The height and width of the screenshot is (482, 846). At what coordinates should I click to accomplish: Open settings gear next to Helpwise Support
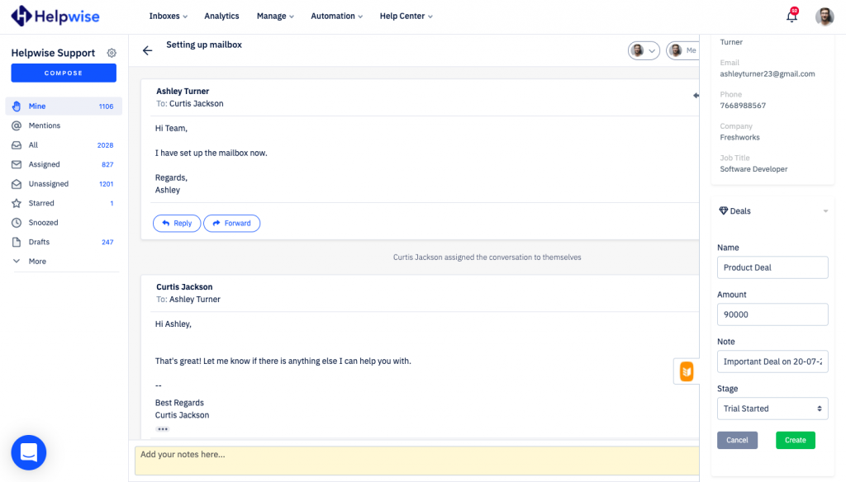point(112,53)
